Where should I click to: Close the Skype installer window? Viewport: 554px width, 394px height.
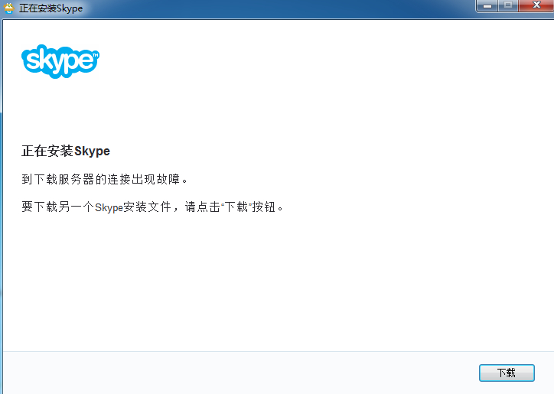[x=536, y=5]
